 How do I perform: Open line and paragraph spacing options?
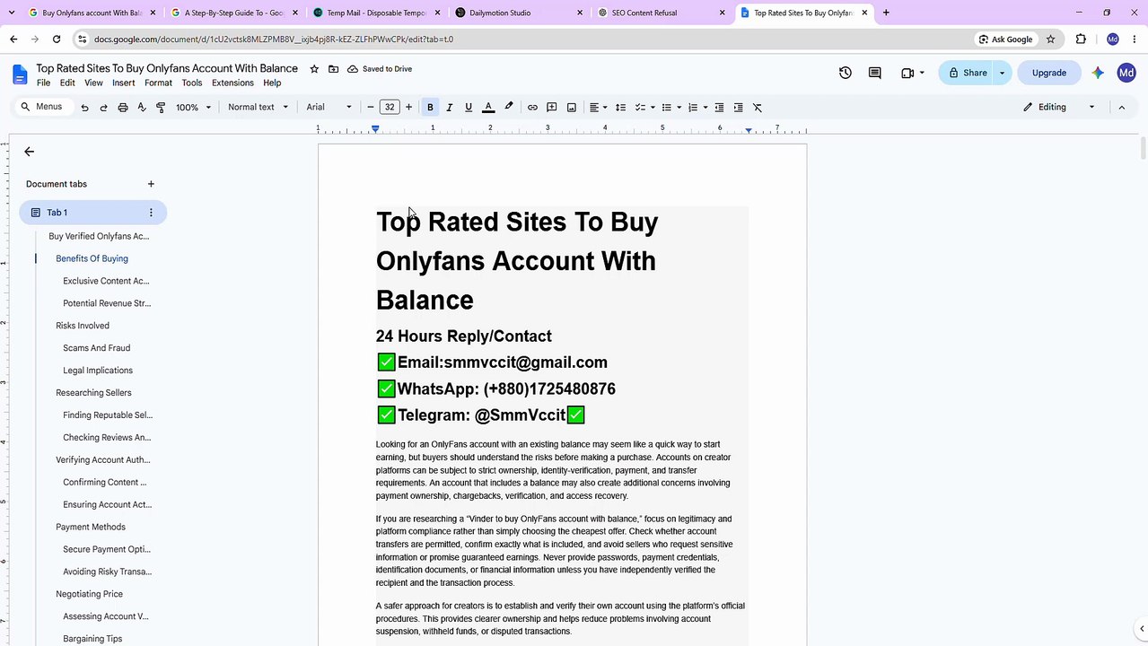tap(620, 108)
